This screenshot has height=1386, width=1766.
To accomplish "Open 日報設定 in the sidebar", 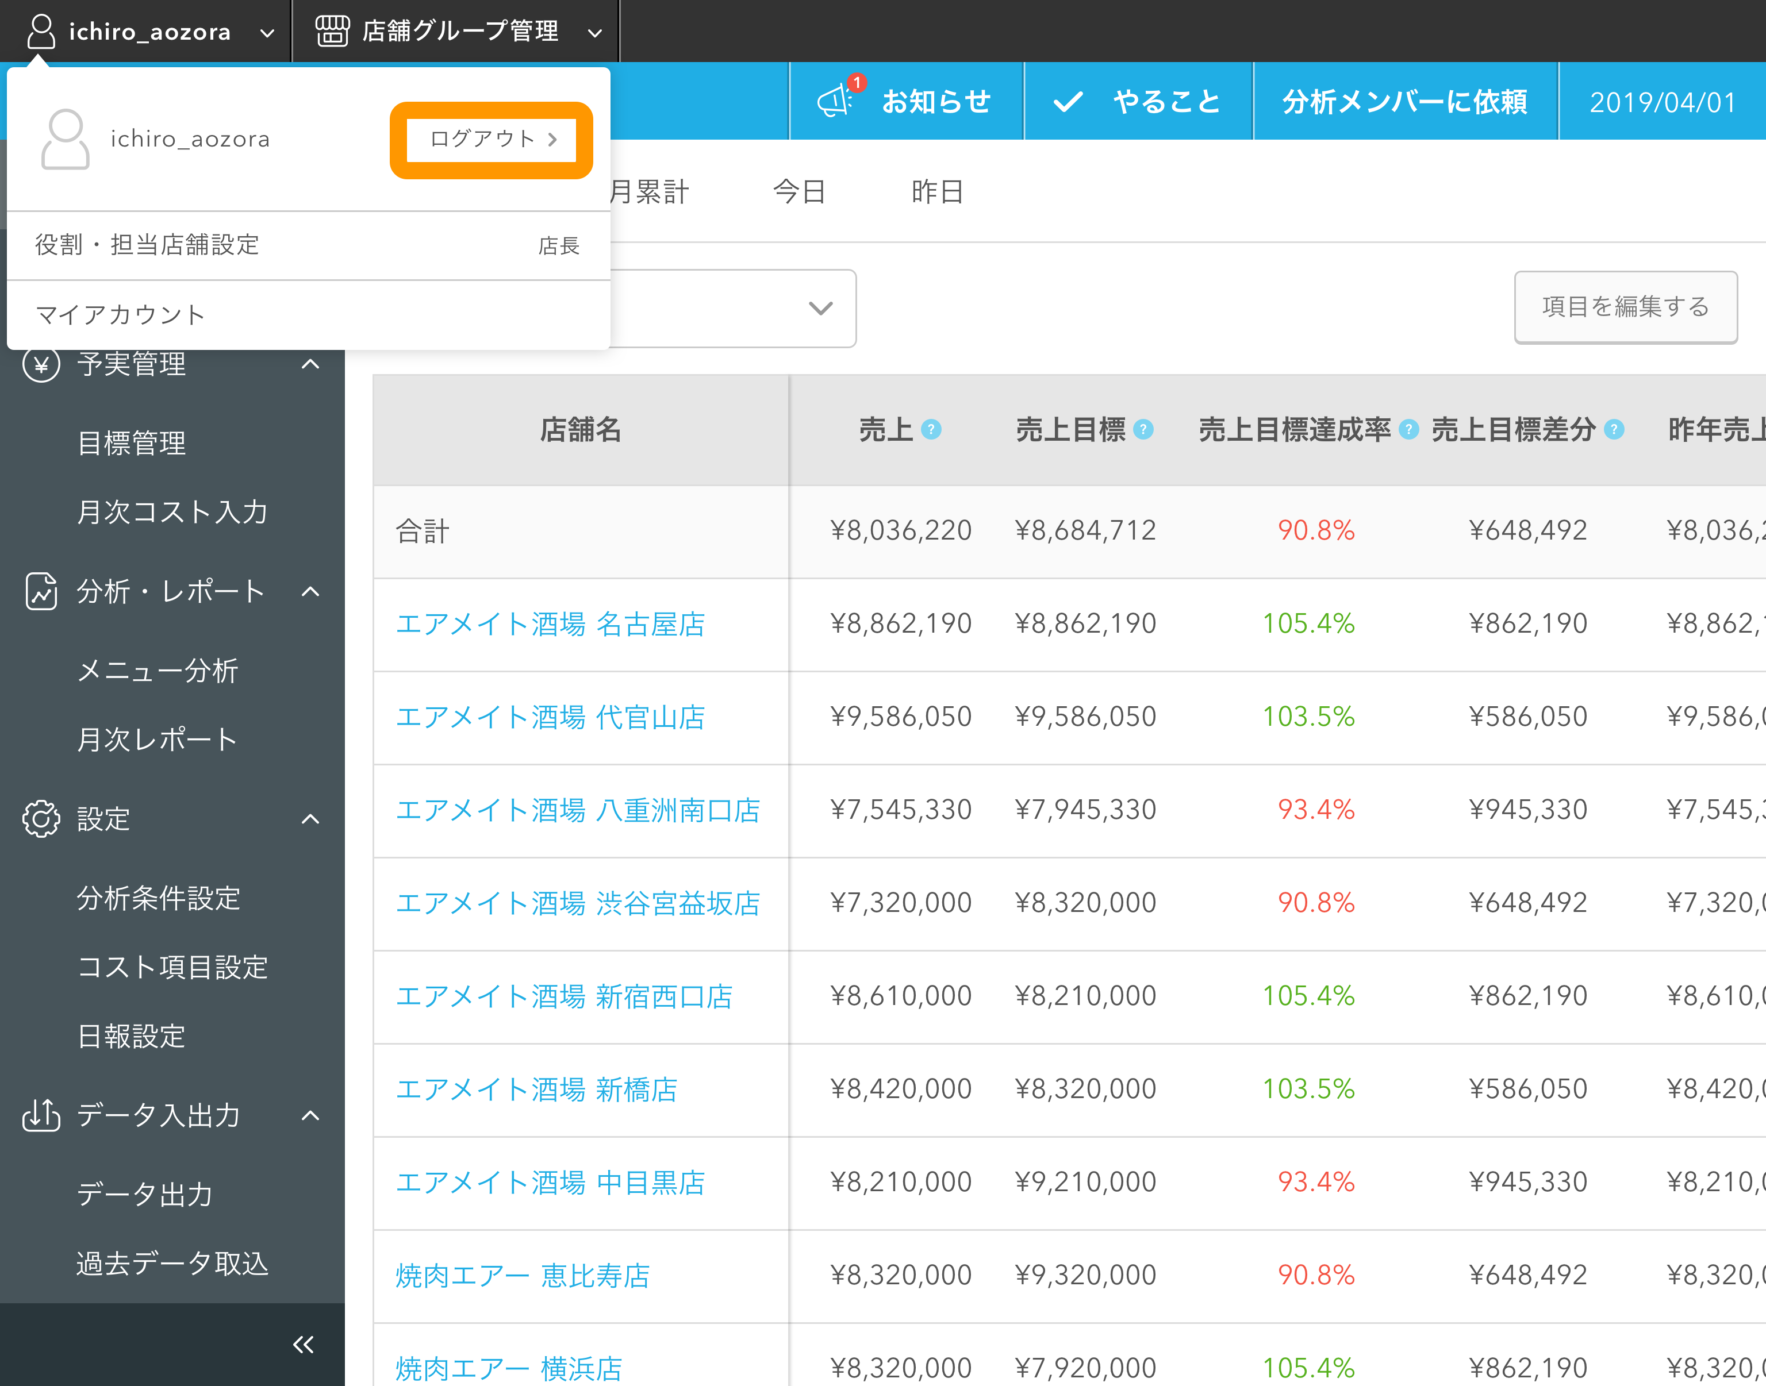I will coord(132,1036).
